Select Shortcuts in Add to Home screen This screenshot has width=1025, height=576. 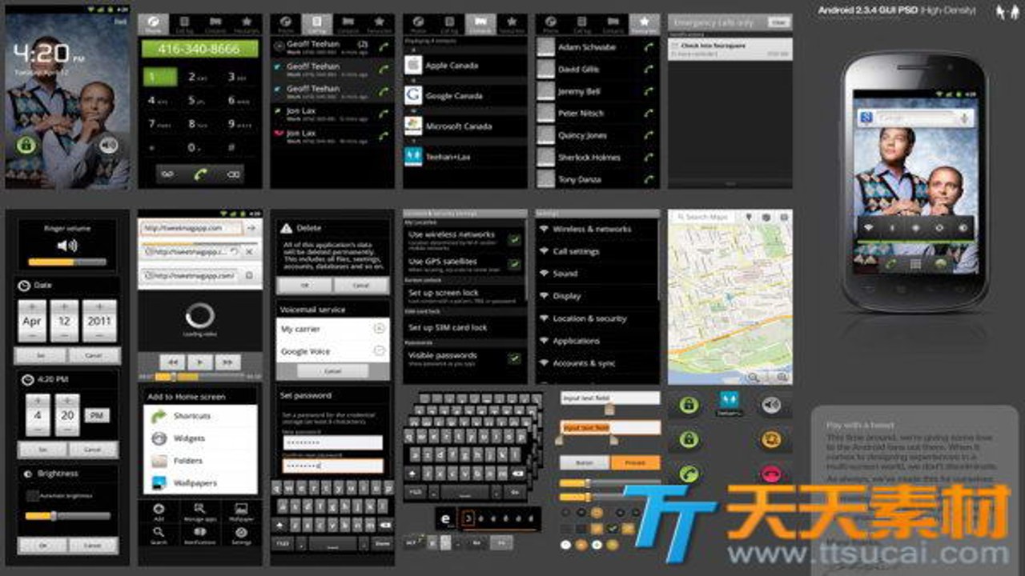coord(201,416)
